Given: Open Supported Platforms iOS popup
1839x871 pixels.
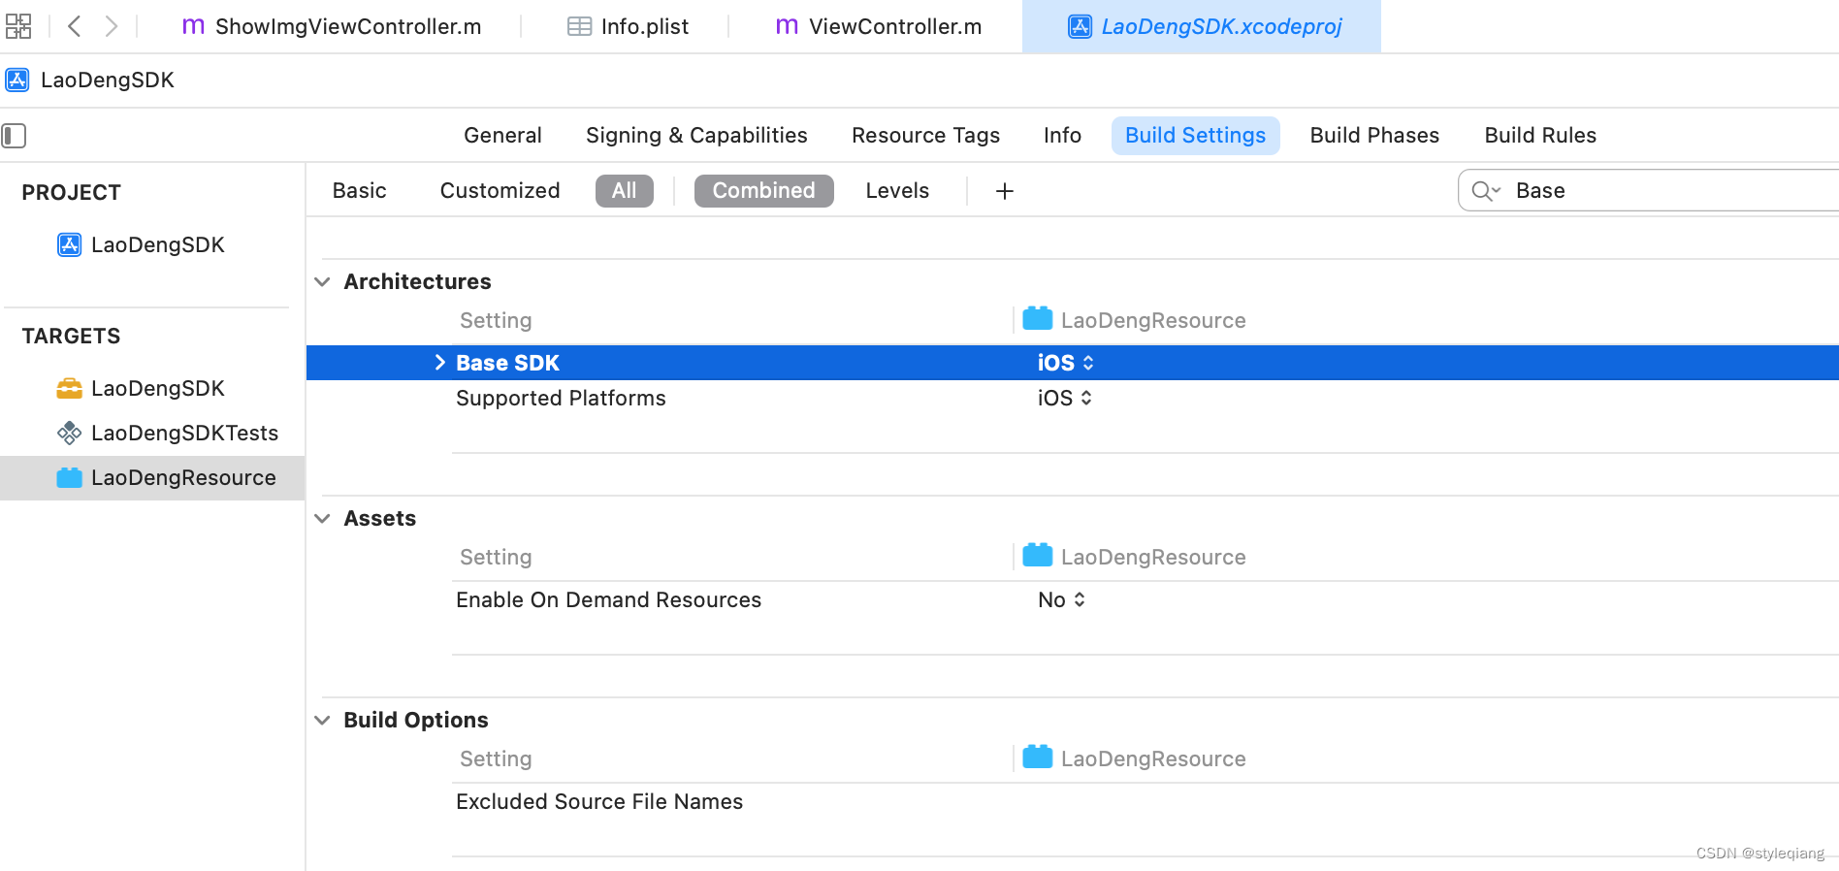Looking at the screenshot, I should [x=1064, y=398].
